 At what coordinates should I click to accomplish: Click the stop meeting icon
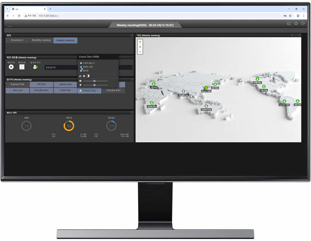coord(11,67)
